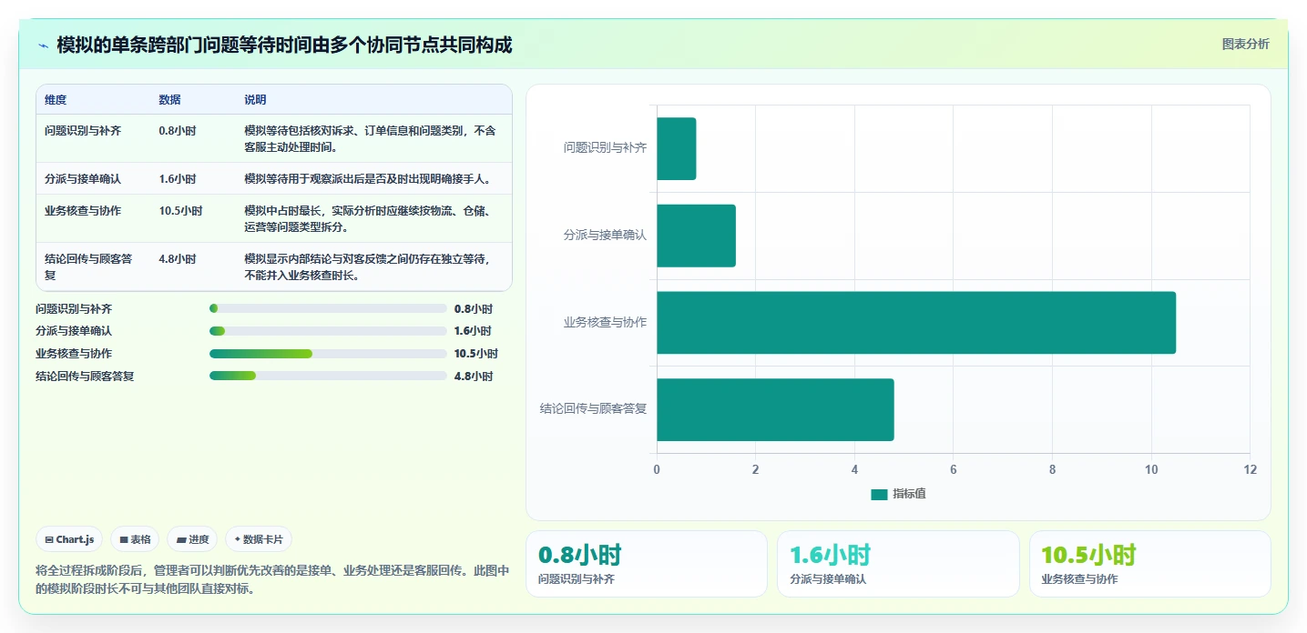The image size is (1307, 633).
Task: Click the 问题识别与补齐 progress bar
Action: [x=328, y=309]
